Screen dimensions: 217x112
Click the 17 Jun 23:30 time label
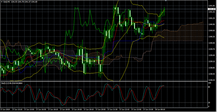(x=148, y=109)
